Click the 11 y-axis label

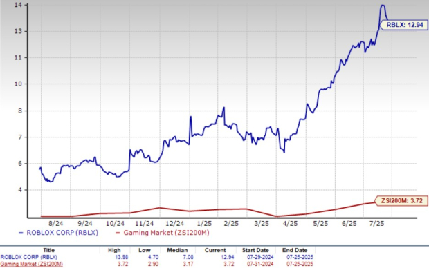[17, 57]
